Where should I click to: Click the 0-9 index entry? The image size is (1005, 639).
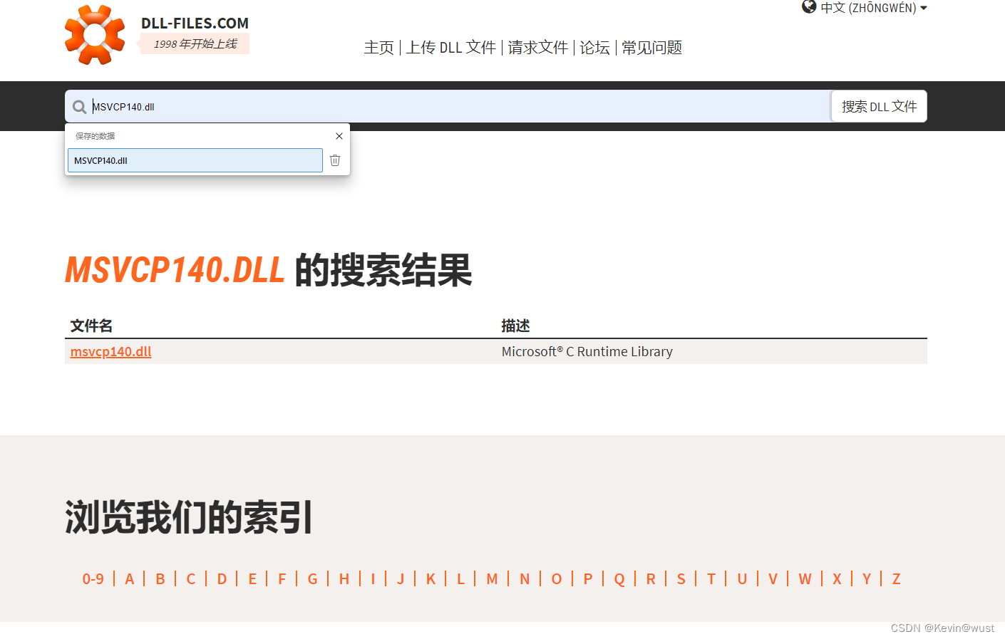(93, 579)
